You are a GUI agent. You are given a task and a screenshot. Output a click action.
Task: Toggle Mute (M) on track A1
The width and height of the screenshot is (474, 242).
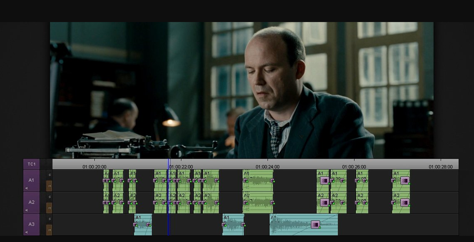tap(49, 186)
